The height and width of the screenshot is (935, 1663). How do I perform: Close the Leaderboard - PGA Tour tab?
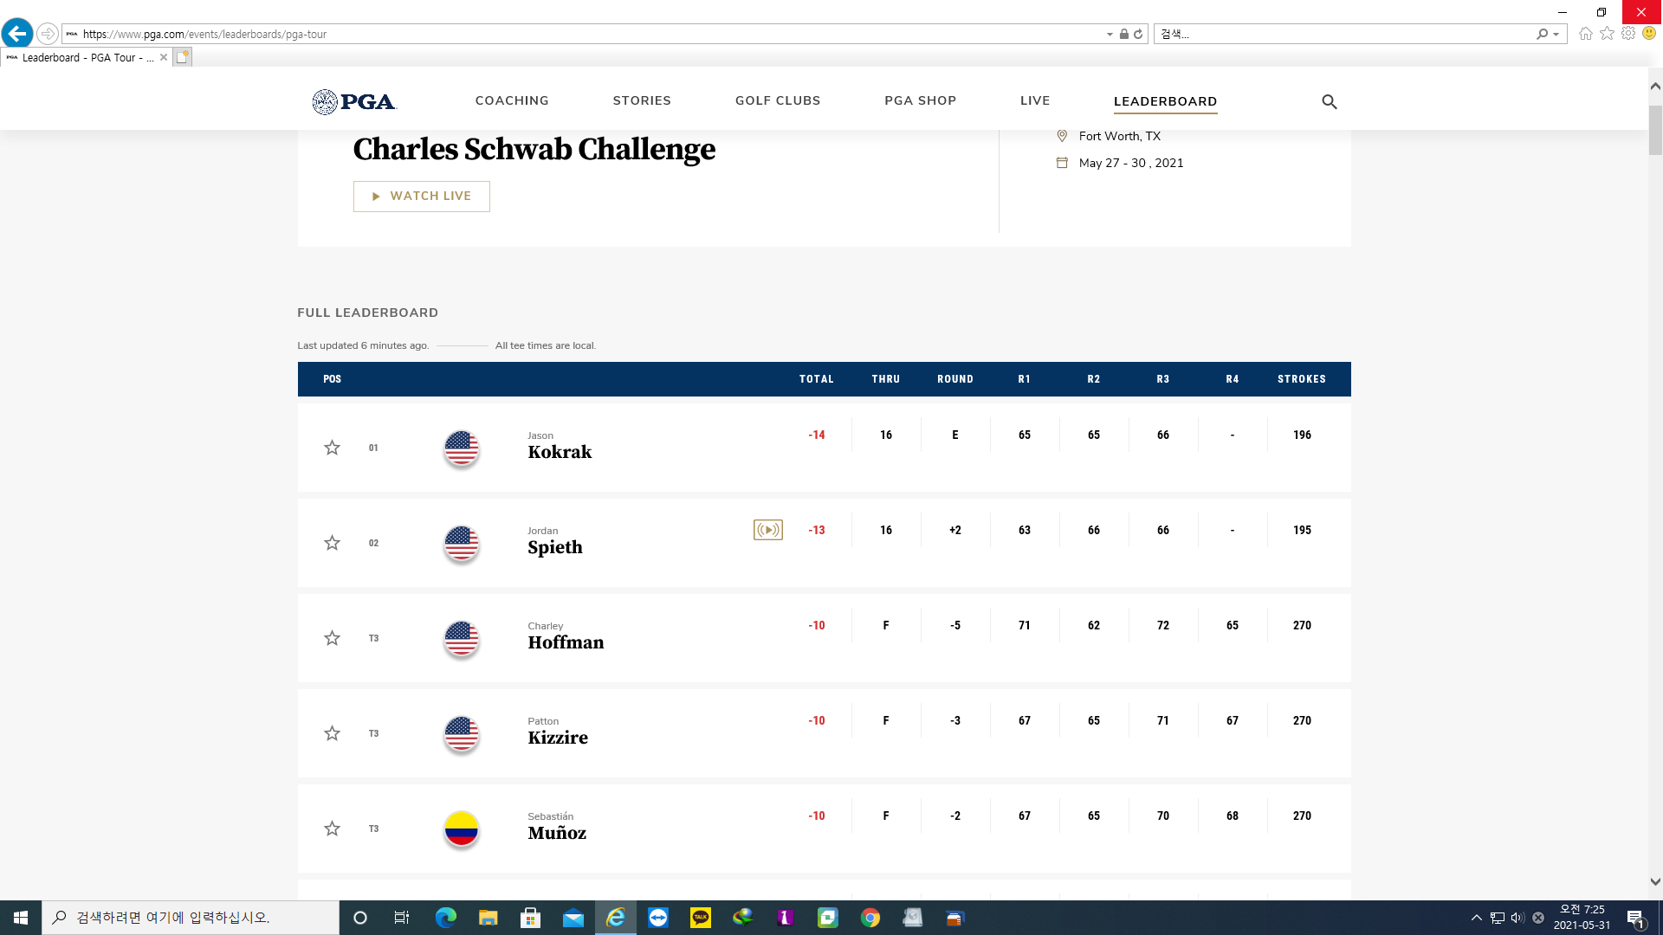pyautogui.click(x=164, y=57)
